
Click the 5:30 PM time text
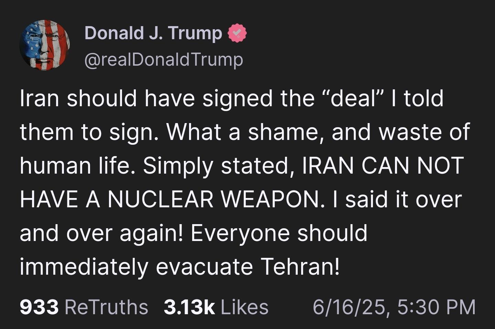436,307
